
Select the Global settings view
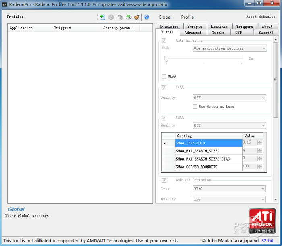(165, 17)
